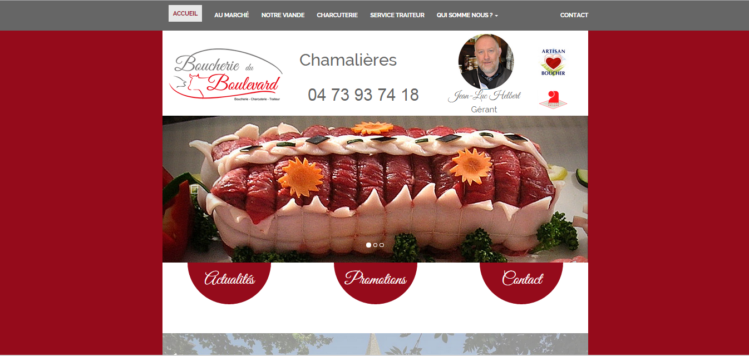Viewport: 749px width, 356px height.
Task: Click the phone number 04 73 93 74 18
Action: pos(363,95)
